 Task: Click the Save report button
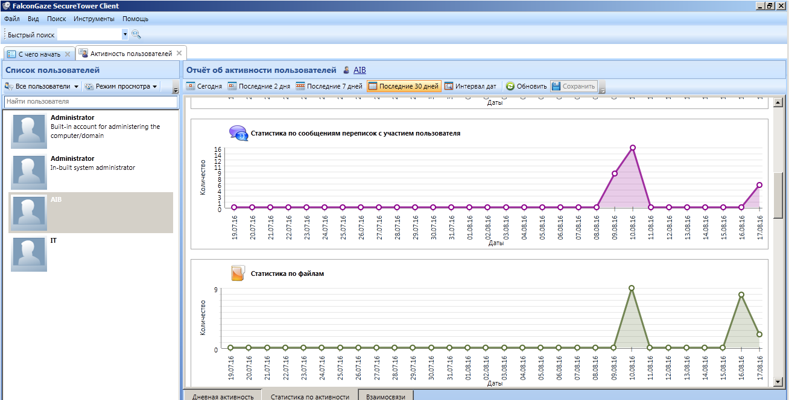(x=573, y=86)
